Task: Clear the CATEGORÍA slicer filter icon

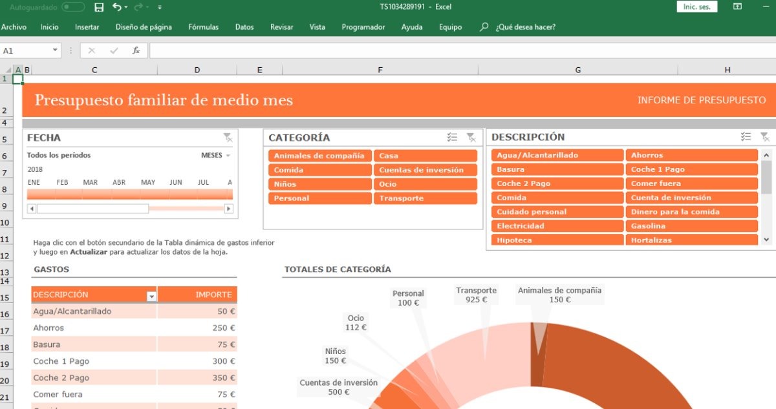Action: click(x=471, y=137)
